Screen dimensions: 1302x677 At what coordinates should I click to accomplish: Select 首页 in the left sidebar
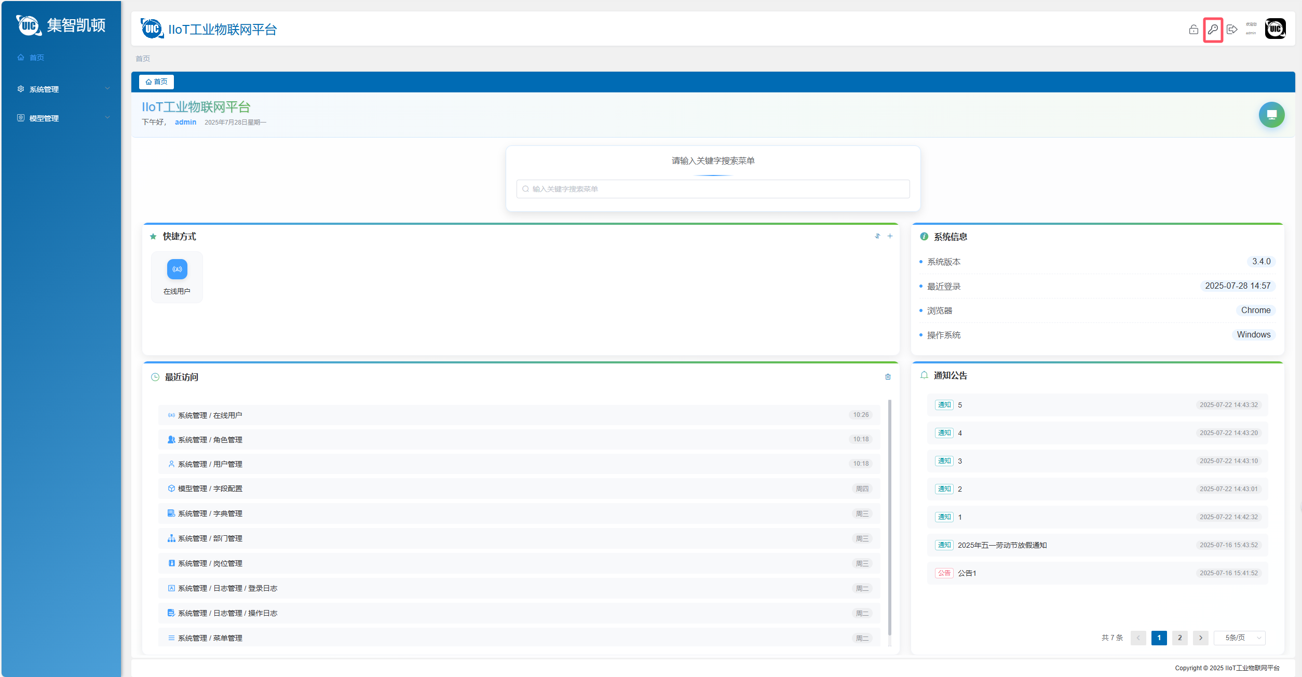click(36, 58)
